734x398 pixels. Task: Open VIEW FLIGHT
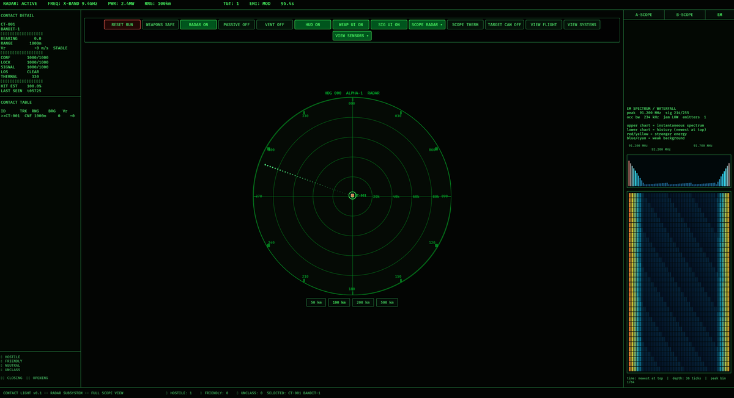click(544, 25)
